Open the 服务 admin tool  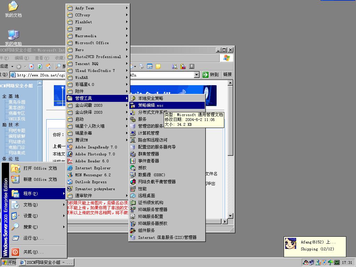167,119
